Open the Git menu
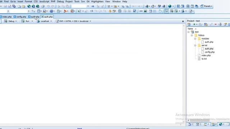The image size is (230, 129). (88, 1)
